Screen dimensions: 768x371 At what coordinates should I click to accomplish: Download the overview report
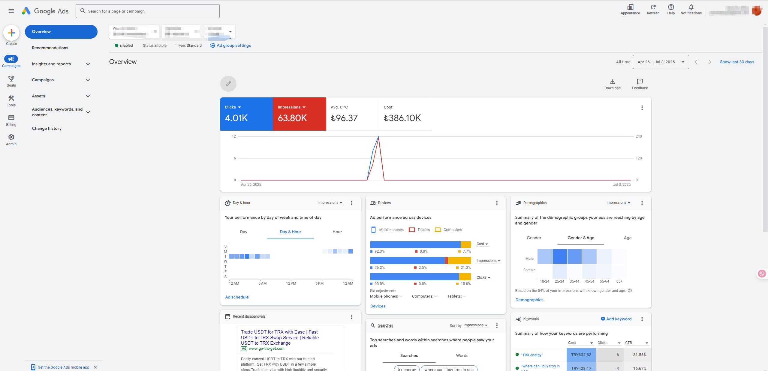[613, 84]
